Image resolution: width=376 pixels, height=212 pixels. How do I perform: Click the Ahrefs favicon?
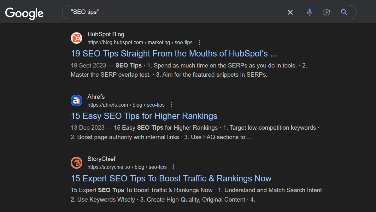pyautogui.click(x=77, y=101)
